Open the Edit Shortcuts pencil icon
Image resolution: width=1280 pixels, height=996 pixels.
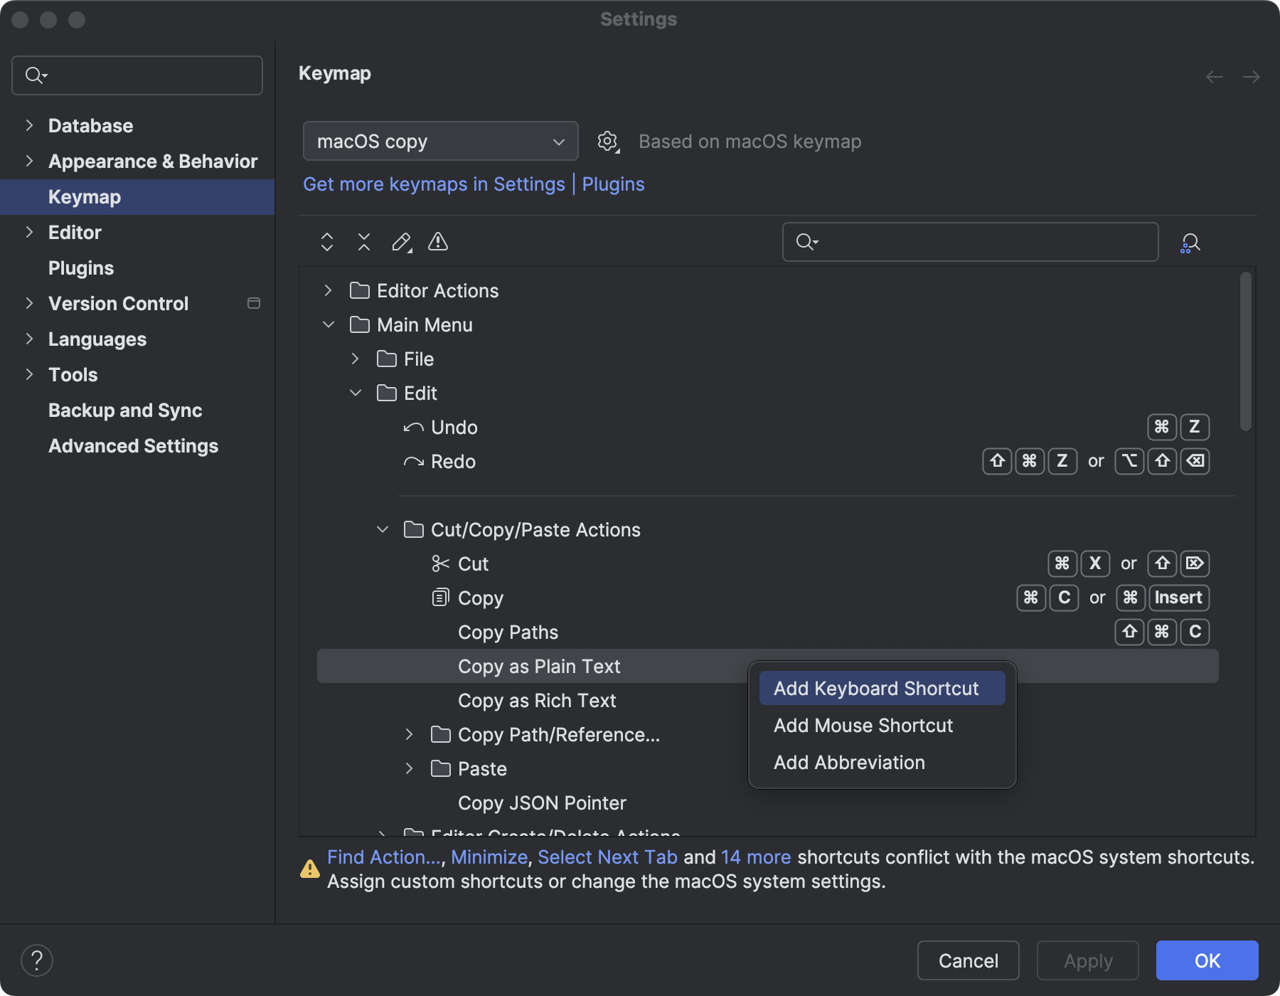click(x=401, y=242)
